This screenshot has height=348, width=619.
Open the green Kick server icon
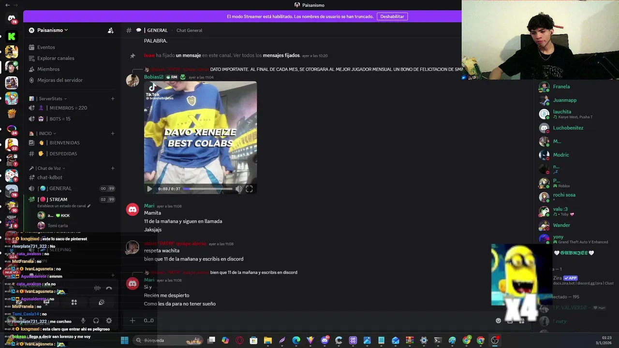(x=12, y=36)
